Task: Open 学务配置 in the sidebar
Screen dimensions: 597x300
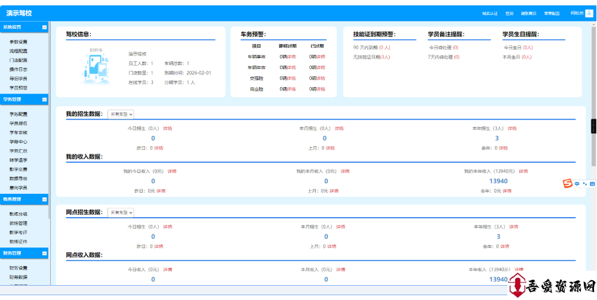Action: pyautogui.click(x=19, y=114)
